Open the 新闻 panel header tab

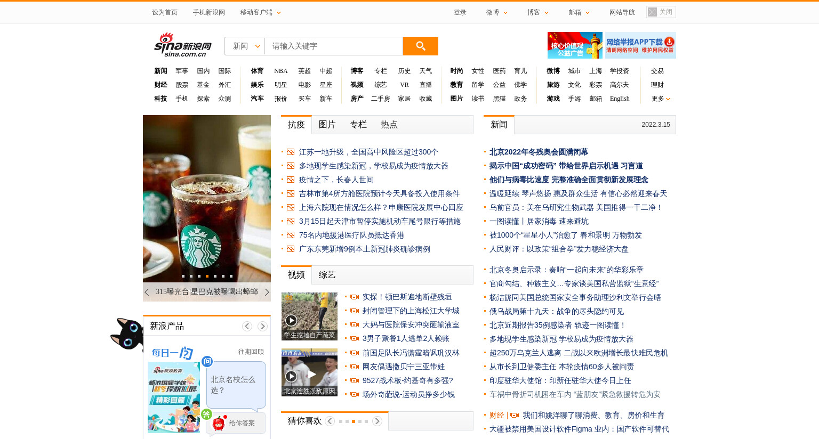tap(499, 125)
